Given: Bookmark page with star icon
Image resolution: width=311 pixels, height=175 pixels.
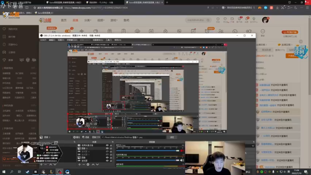Looking at the screenshot, I should tap(35, 8).
